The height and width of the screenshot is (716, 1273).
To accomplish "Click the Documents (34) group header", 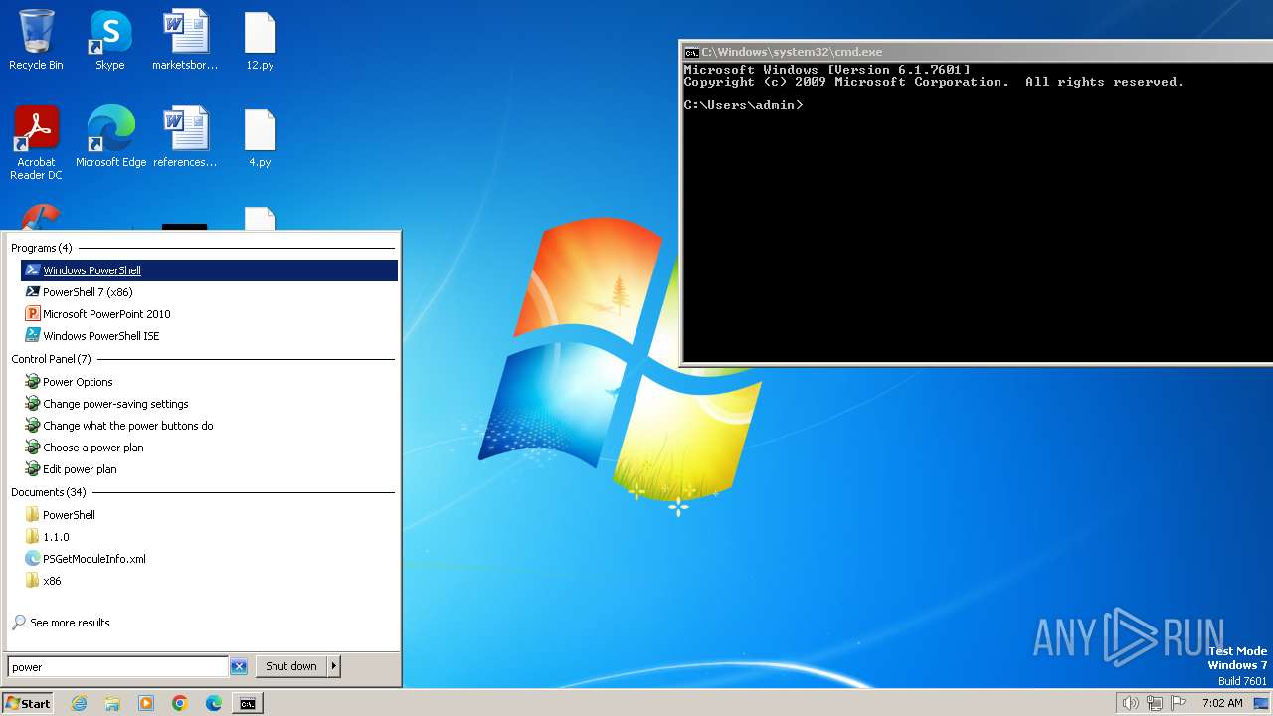I will pos(49,492).
